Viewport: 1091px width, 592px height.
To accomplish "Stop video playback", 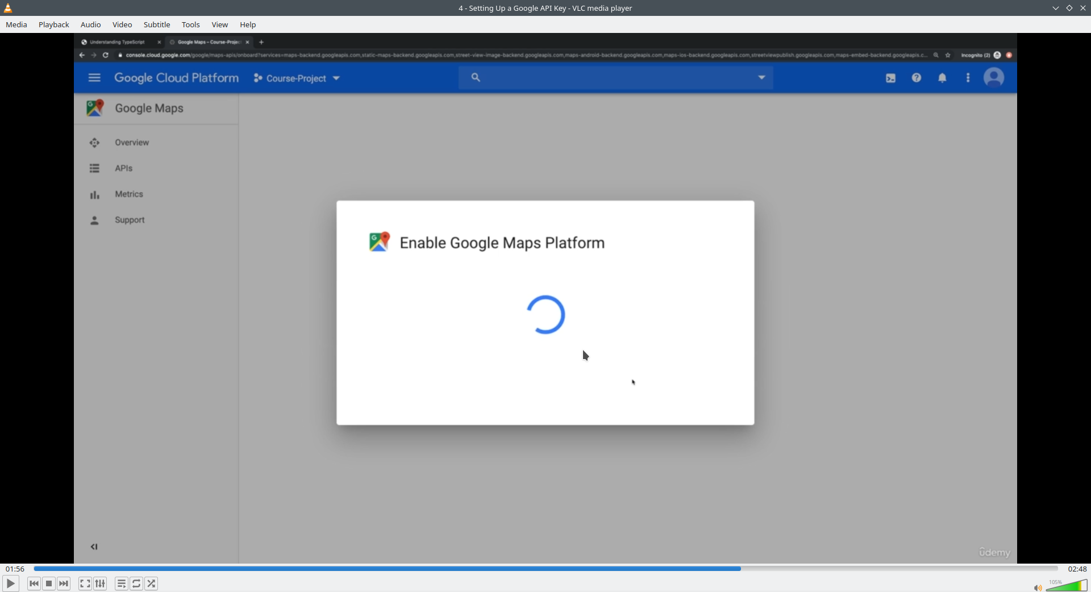I will (x=49, y=583).
